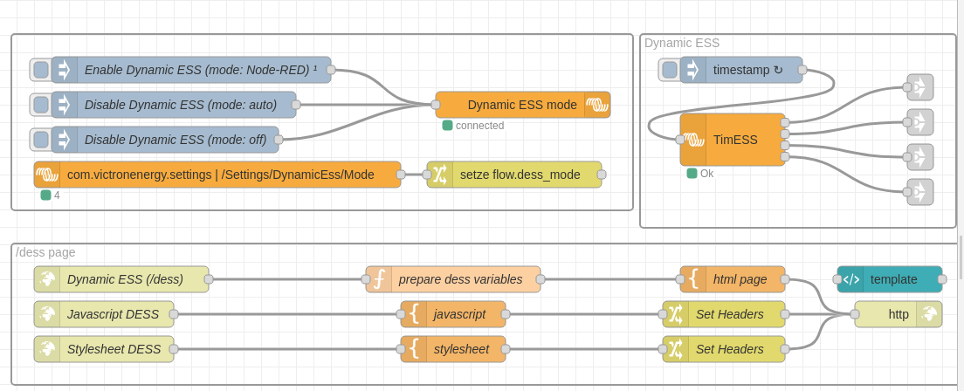The image size is (964, 391).
Task: Select prepare dess variables node label
Action: pos(460,279)
